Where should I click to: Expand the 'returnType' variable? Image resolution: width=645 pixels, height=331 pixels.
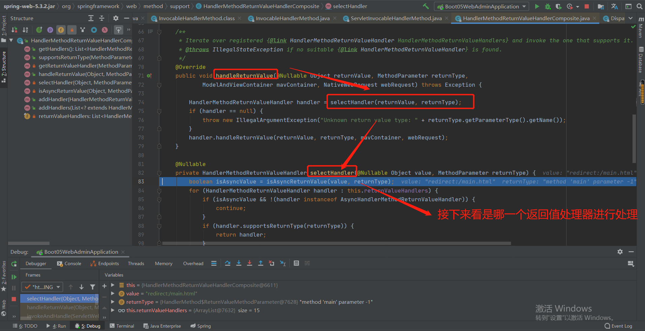pyautogui.click(x=113, y=302)
